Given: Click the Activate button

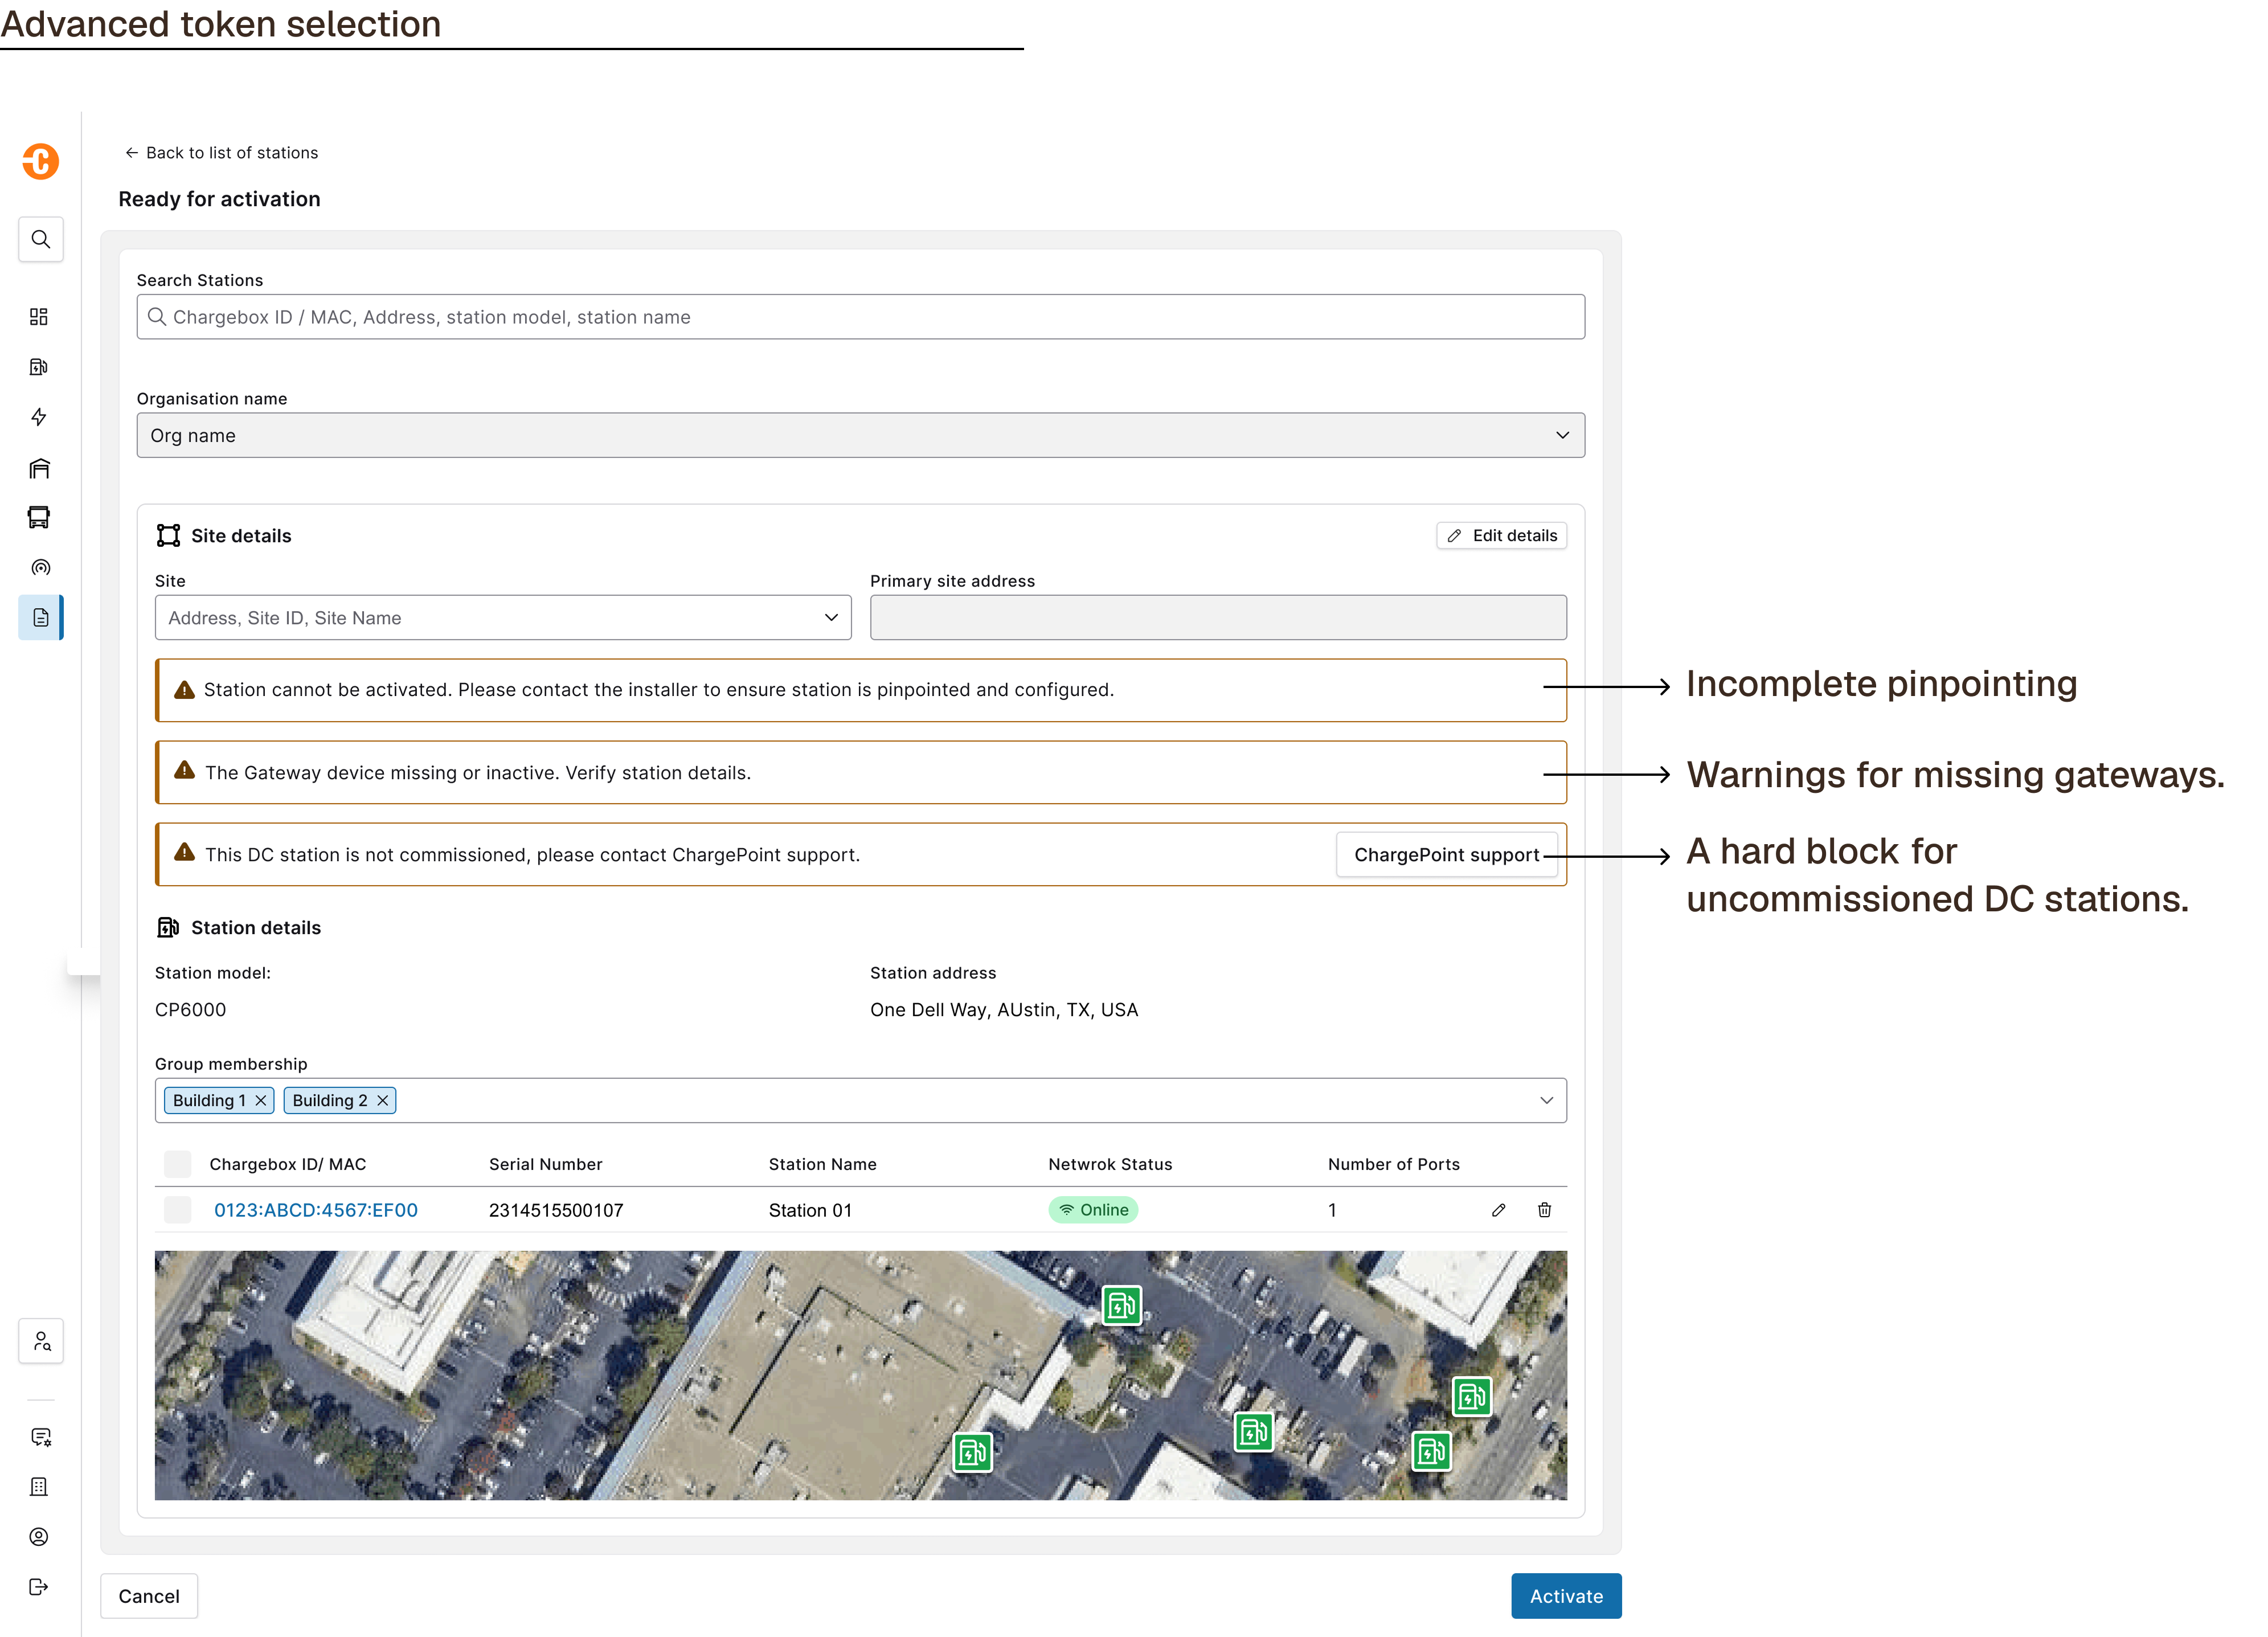Looking at the screenshot, I should [x=1566, y=1597].
